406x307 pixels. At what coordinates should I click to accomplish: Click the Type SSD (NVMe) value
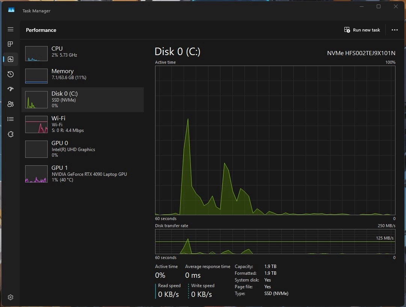click(276, 294)
